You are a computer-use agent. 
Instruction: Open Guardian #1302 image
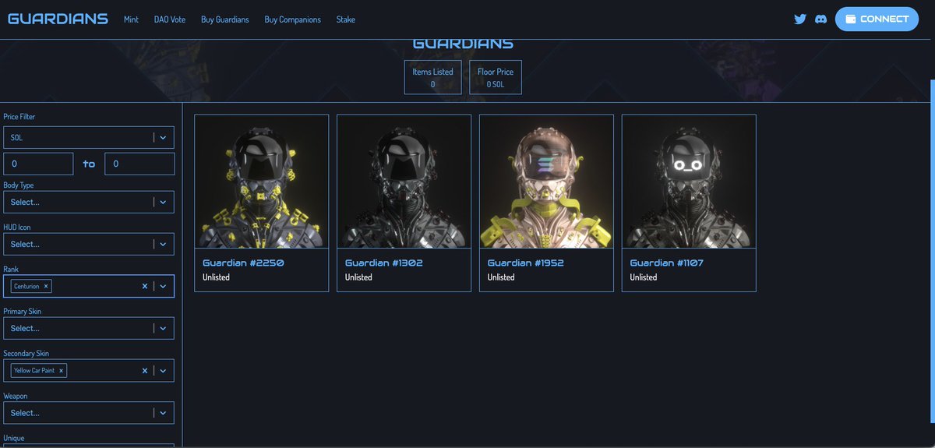[x=404, y=182]
